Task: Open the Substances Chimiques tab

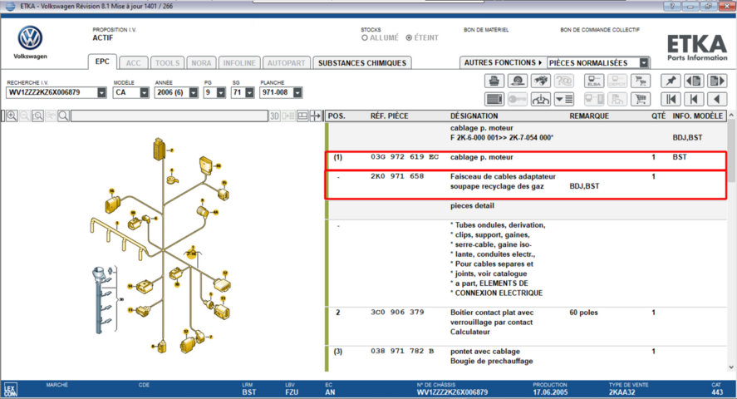Action: pyautogui.click(x=362, y=63)
